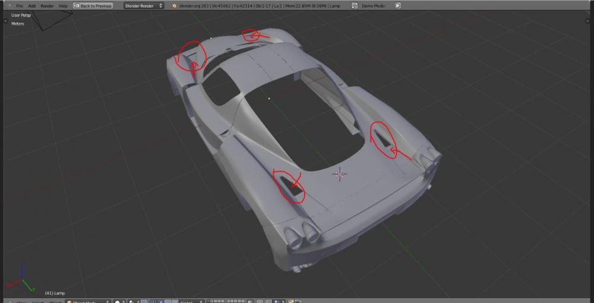Viewport: 594px width, 303px height.
Task: Click the '(41) Lamp' object label
Action: 55,293
